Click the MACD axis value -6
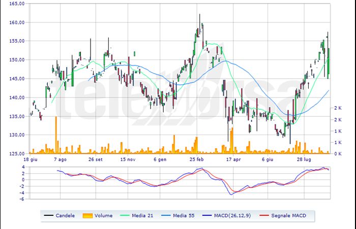This screenshot has height=229, width=356. pyautogui.click(x=22, y=200)
